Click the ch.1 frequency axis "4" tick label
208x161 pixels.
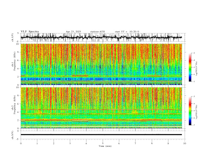pyautogui.click(x=18, y=69)
